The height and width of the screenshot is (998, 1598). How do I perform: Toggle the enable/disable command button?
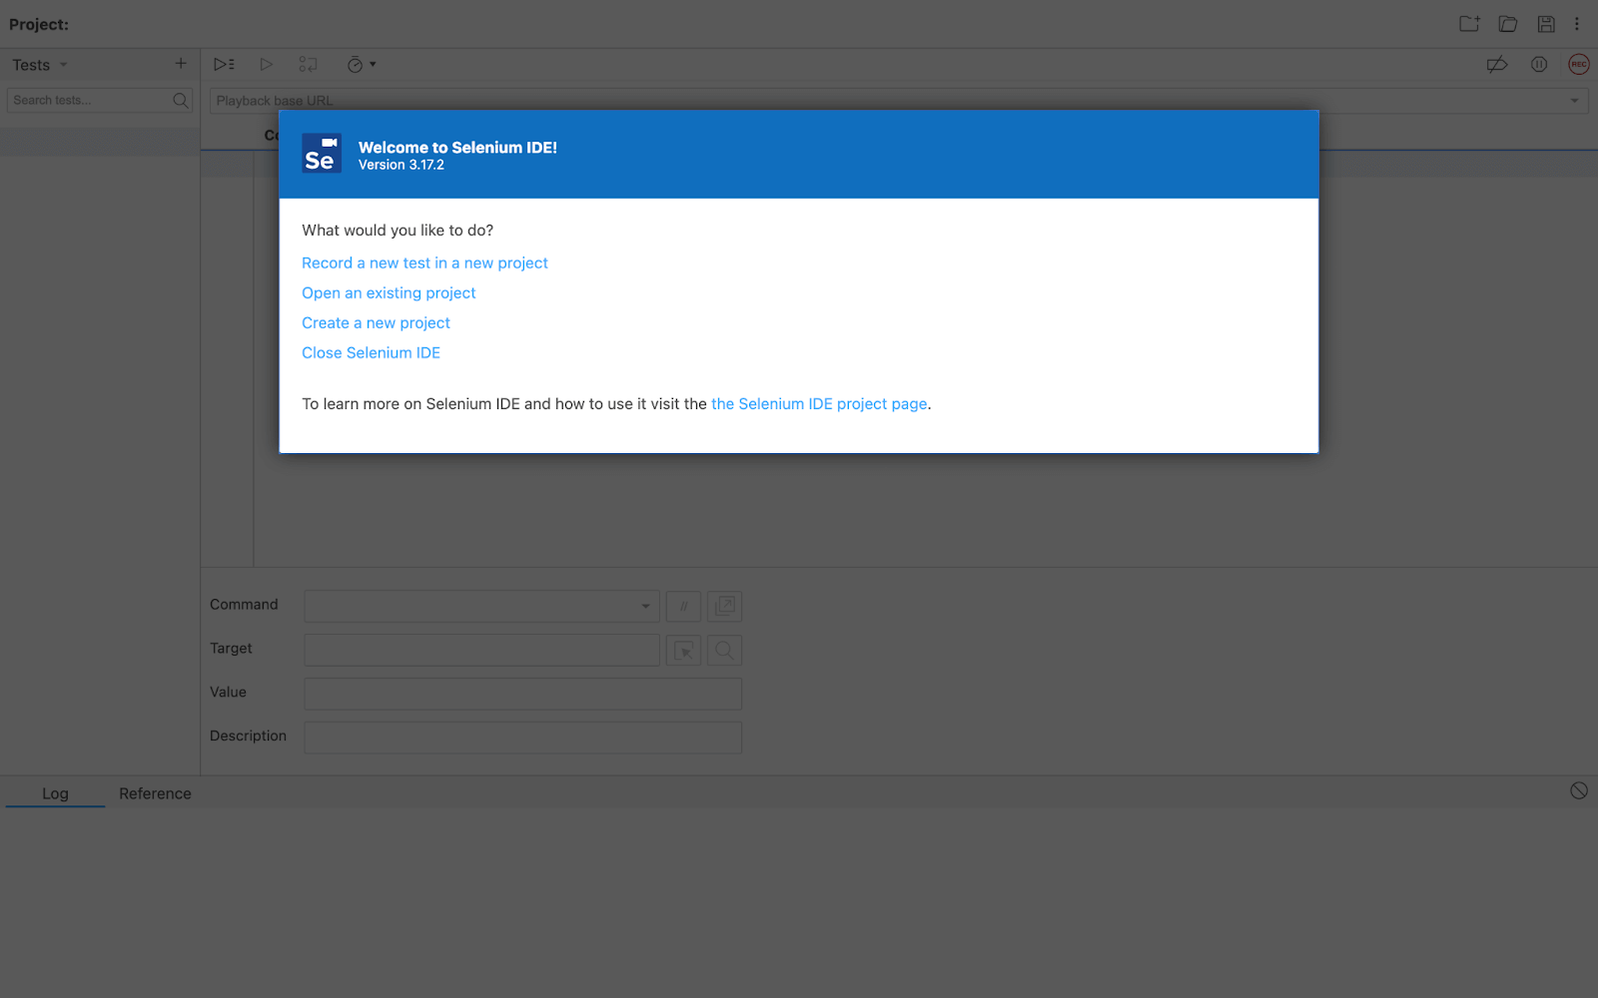(684, 606)
